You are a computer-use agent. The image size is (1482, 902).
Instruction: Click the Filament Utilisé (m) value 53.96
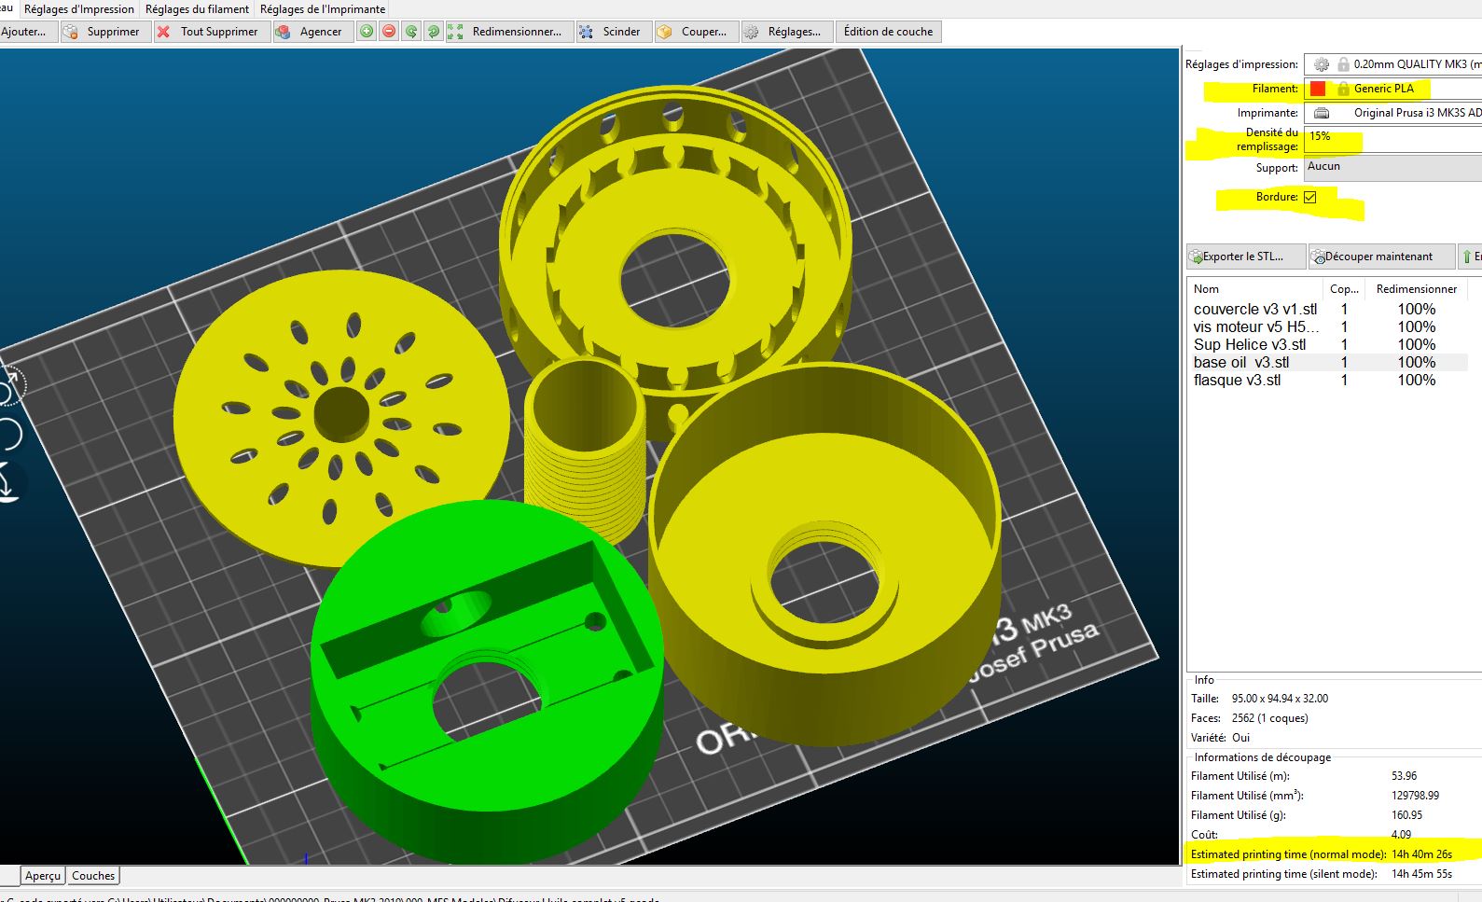click(x=1404, y=776)
